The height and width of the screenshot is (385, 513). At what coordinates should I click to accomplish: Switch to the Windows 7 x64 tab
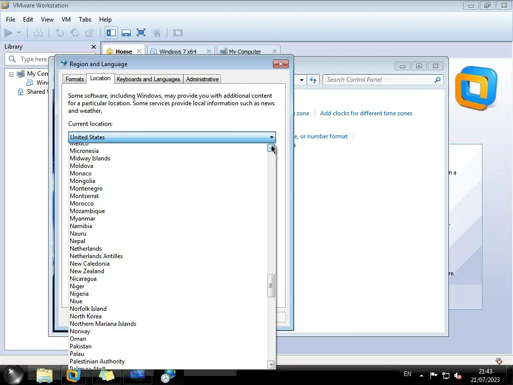pyautogui.click(x=178, y=52)
